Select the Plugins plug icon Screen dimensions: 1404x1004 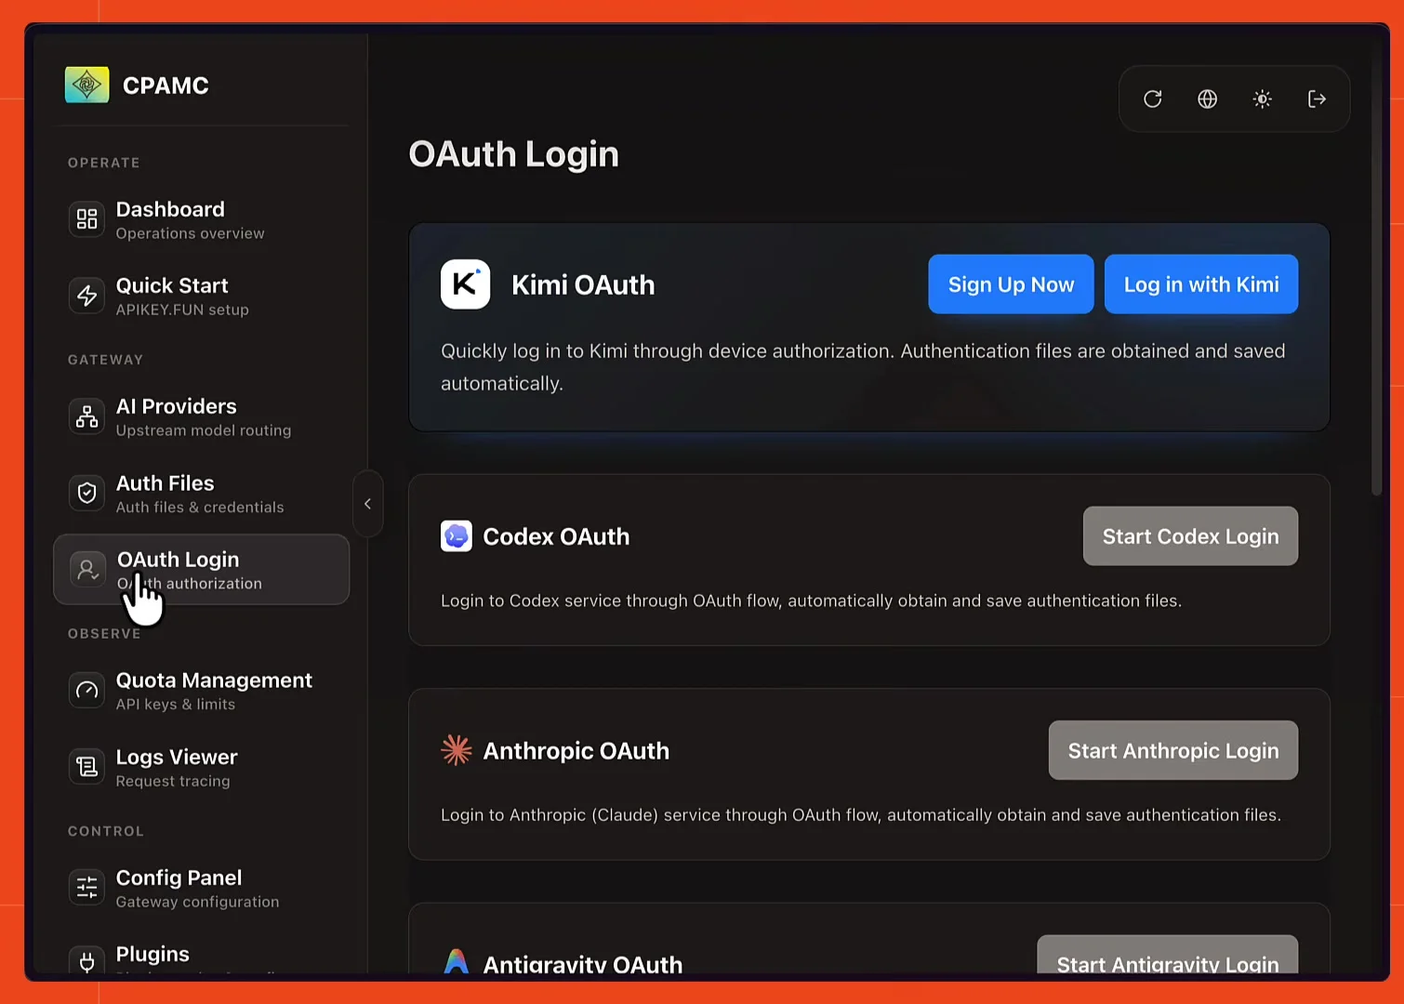pyautogui.click(x=86, y=960)
